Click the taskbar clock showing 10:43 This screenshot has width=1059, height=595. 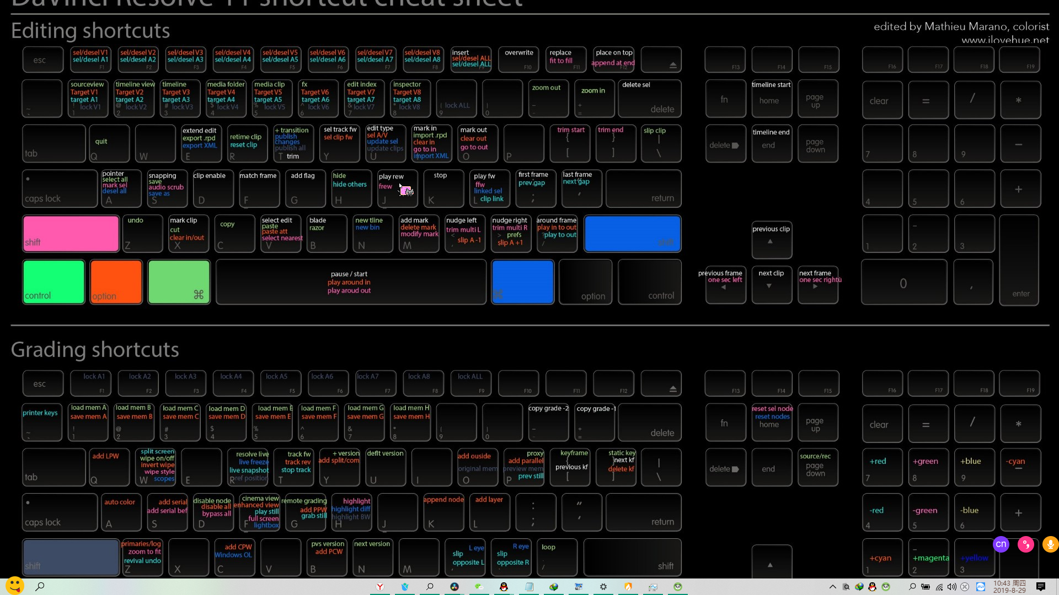tap(1009, 587)
